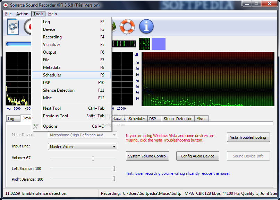Click the blue info icon

tap(146, 27)
